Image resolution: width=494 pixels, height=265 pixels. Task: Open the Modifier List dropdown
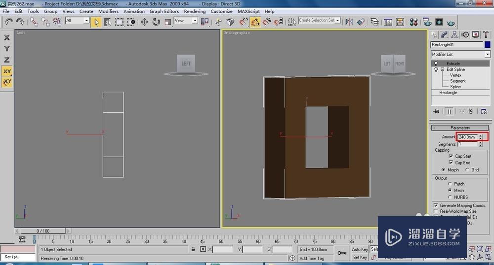(487, 54)
